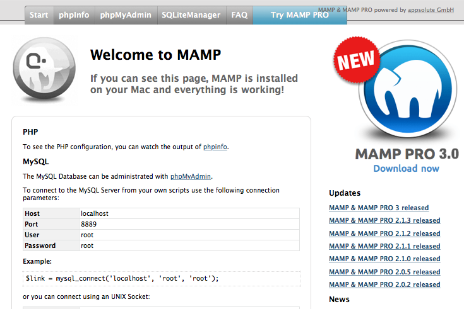Click the Host label cell
This screenshot has height=309, width=464.
(x=51, y=213)
